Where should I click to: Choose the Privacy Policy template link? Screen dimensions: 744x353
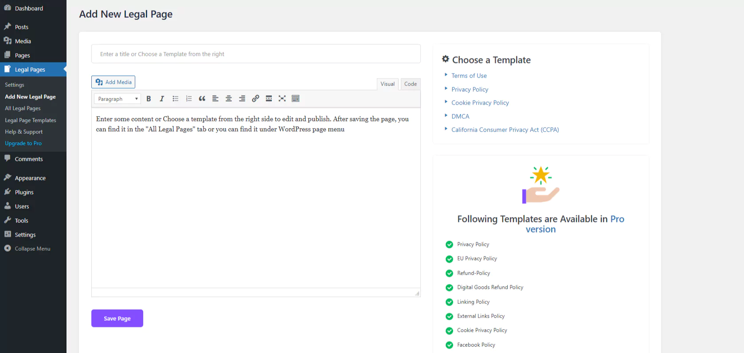(x=470, y=89)
